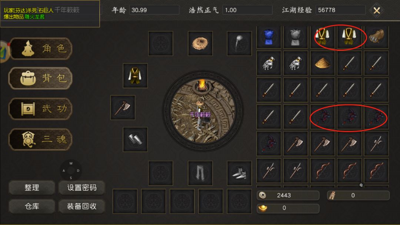400x225 pixels.
Task: Click the equipped metal bracers slot
Action: (x=135, y=140)
